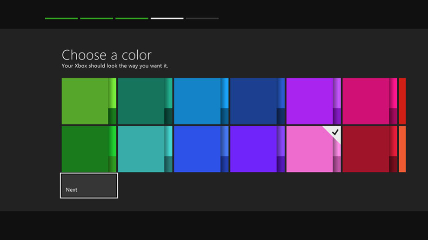Choose the indigo violet tile in bottom row
Screen dimensions: 428x240
point(257,149)
